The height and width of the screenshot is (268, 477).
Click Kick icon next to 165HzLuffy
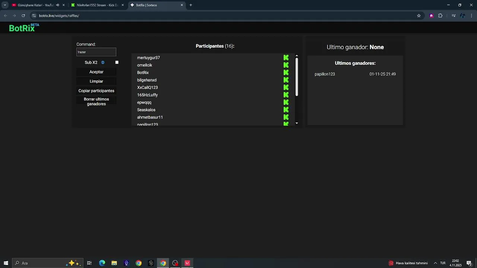[286, 95]
